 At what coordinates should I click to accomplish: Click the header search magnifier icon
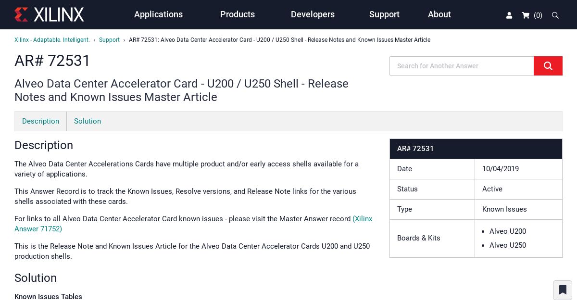pyautogui.click(x=555, y=15)
